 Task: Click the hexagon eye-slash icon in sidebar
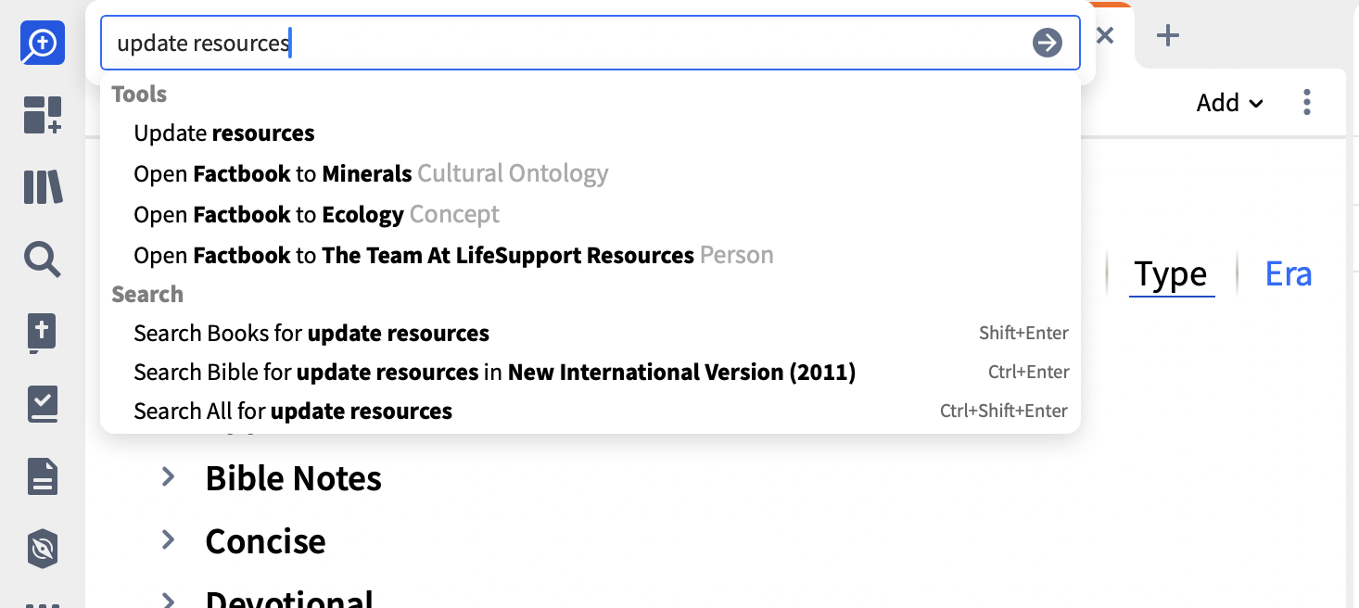point(43,550)
